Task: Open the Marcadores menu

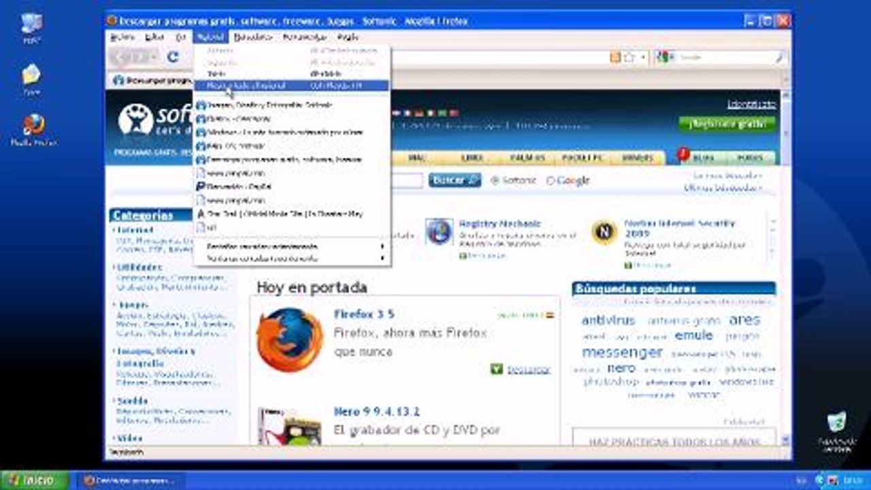Action: tap(252, 37)
